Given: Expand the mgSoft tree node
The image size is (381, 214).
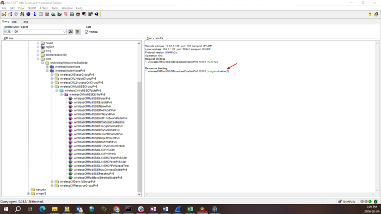Looking at the screenshot, I should (38, 47).
